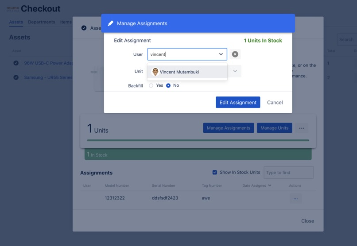
Task: Switch to the Items tab
Action: click(66, 22)
